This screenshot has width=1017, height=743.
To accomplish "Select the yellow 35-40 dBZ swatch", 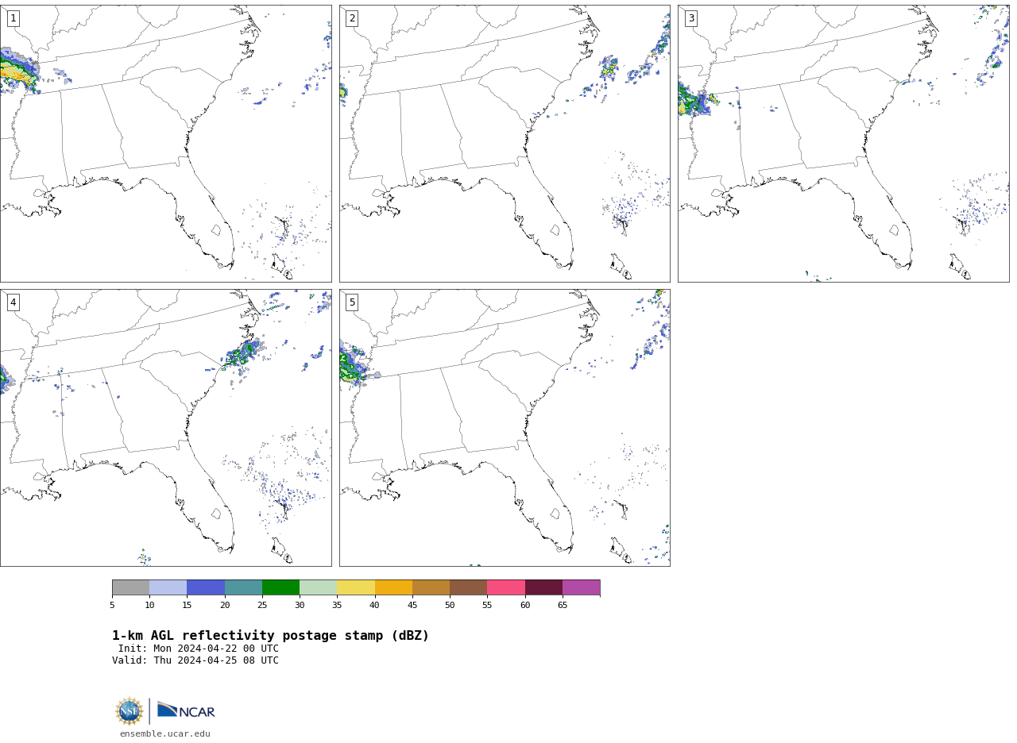I will pyautogui.click(x=356, y=587).
